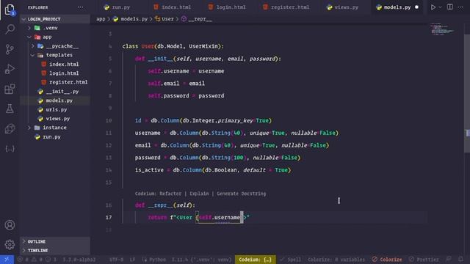Click the remote window indicator in status bar
470x264 pixels.
coord(7,259)
